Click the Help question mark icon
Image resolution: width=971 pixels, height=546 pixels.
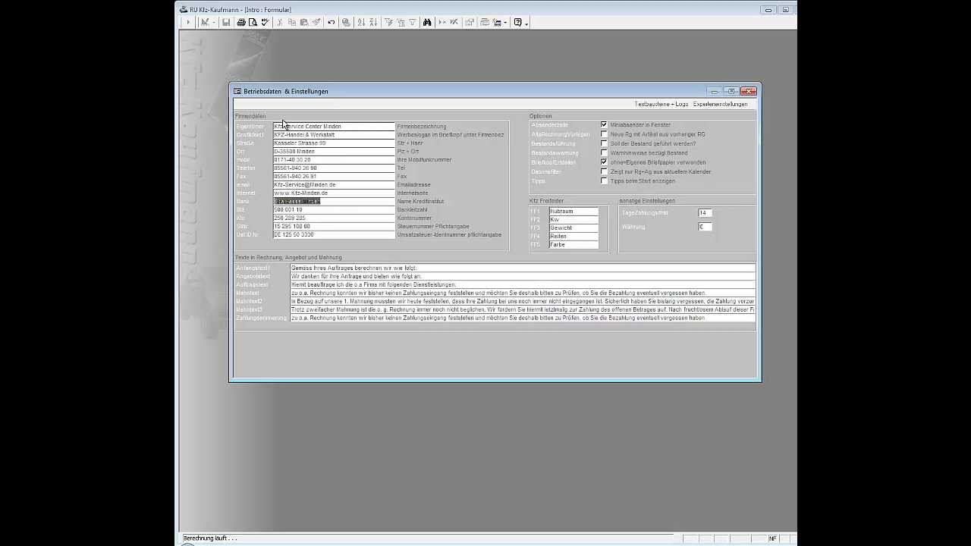518,23
